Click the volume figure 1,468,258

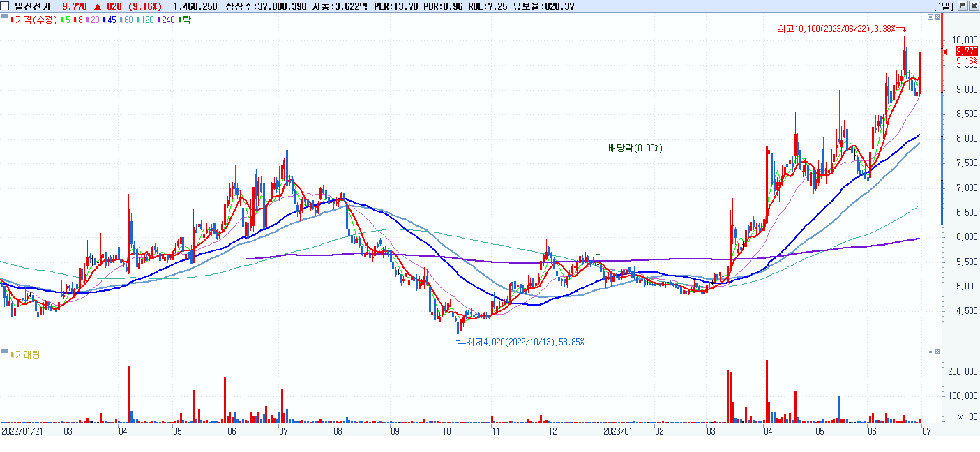click(195, 6)
